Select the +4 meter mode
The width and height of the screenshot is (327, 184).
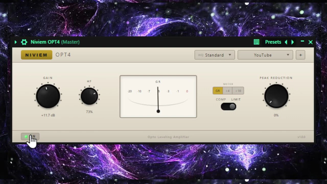228,91
